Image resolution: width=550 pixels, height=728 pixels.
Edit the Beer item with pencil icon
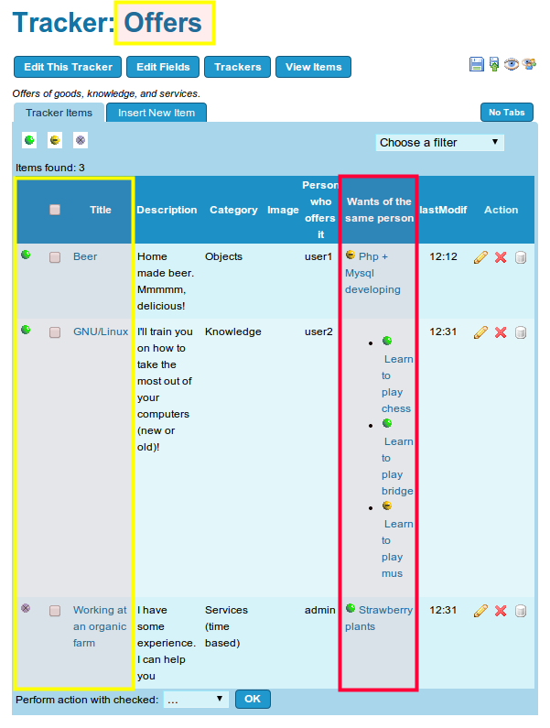coord(480,257)
